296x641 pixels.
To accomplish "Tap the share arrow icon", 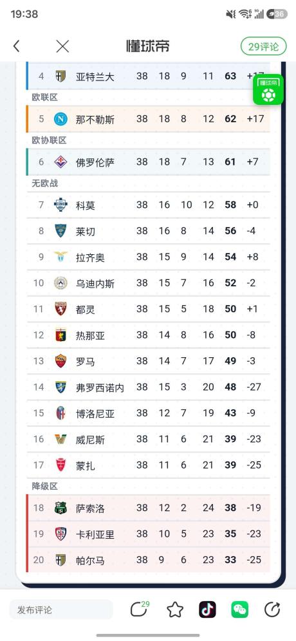I will pyautogui.click(x=272, y=610).
